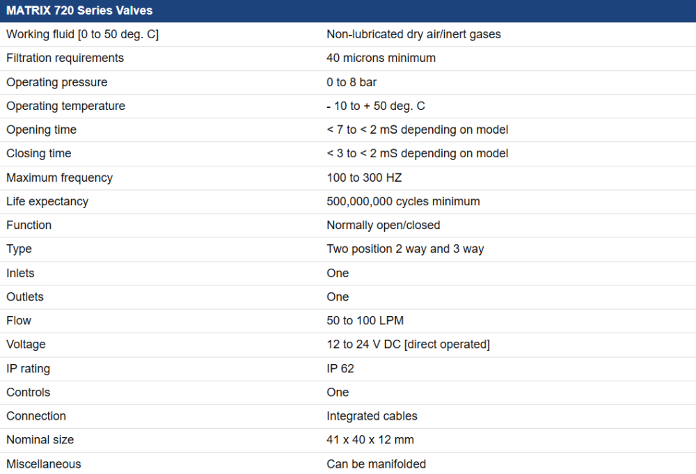The image size is (696, 474).
Task: Click the IP 62 rating value
Action: coord(340,368)
